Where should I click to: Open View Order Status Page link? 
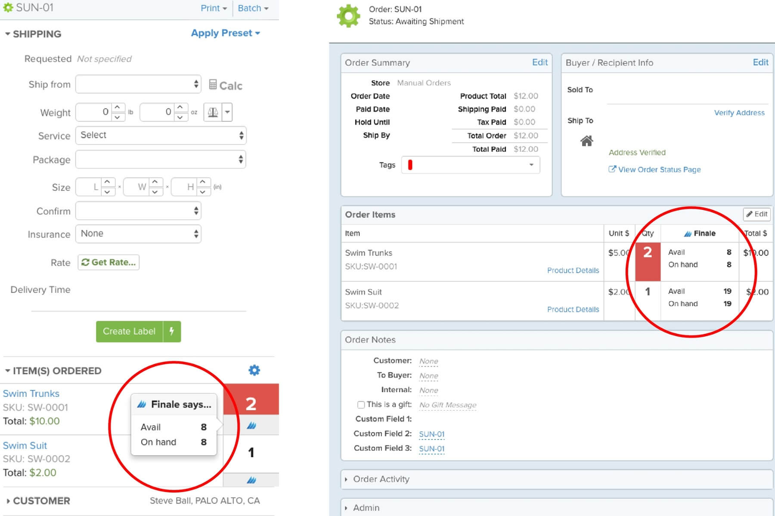[654, 169]
